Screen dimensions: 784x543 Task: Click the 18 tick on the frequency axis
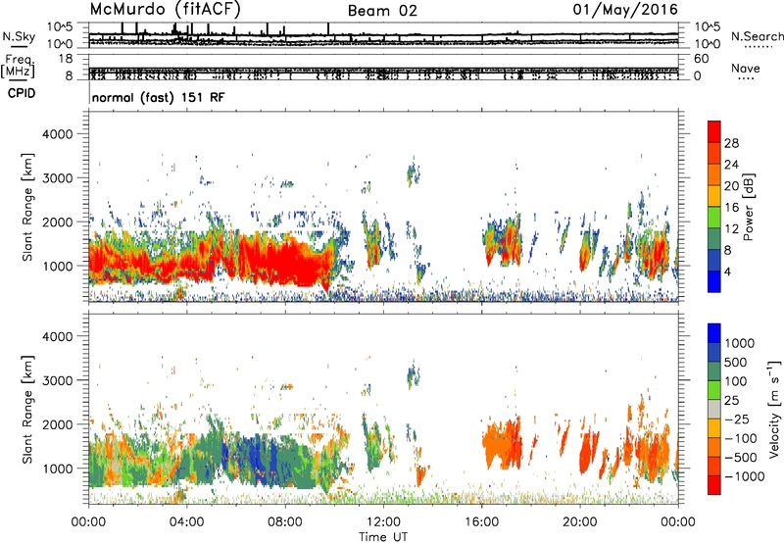click(66, 59)
